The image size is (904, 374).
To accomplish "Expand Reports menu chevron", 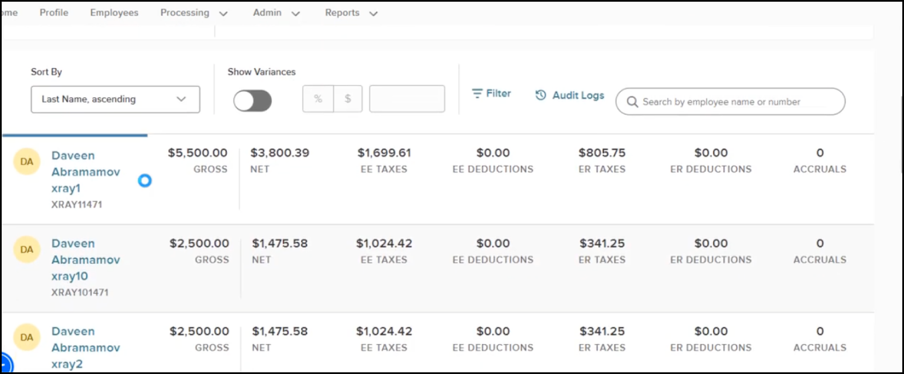I will tap(373, 13).
